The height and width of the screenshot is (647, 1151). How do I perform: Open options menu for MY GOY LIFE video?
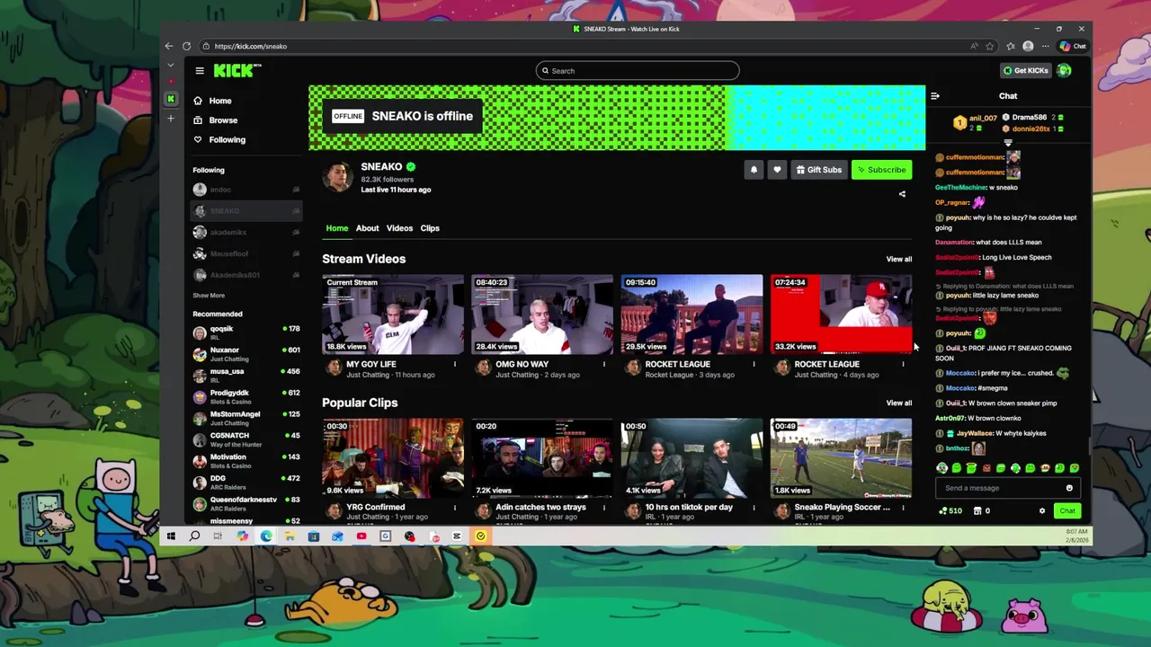454,364
